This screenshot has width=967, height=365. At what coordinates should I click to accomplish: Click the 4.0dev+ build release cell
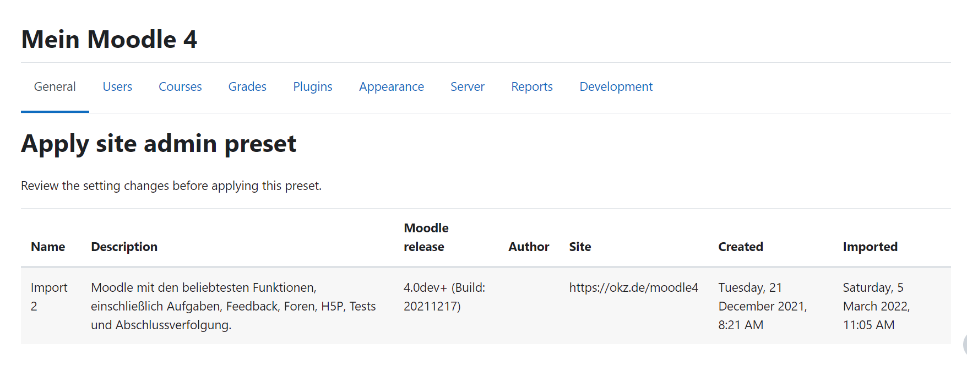point(444,297)
